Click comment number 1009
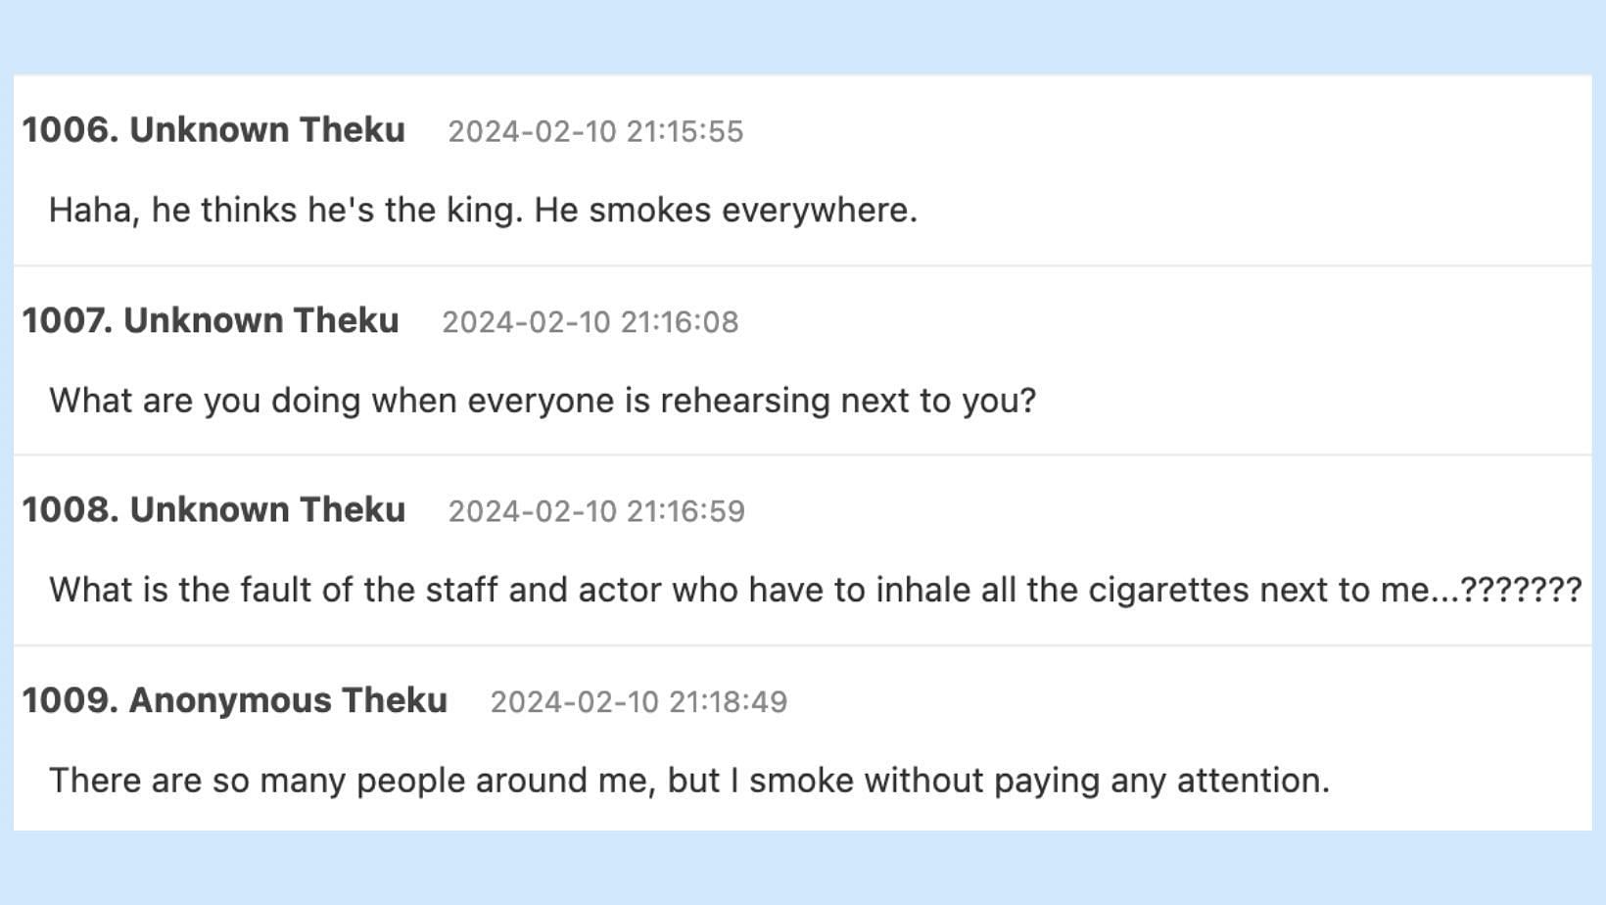 [70, 701]
